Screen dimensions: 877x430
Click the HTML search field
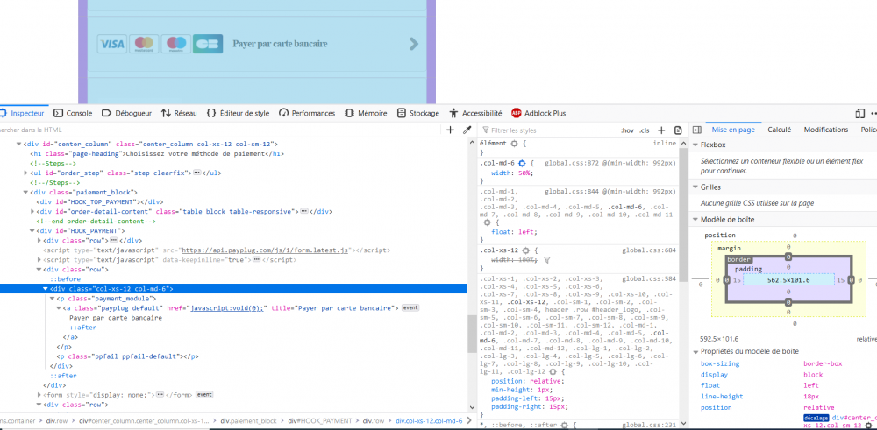pos(218,130)
